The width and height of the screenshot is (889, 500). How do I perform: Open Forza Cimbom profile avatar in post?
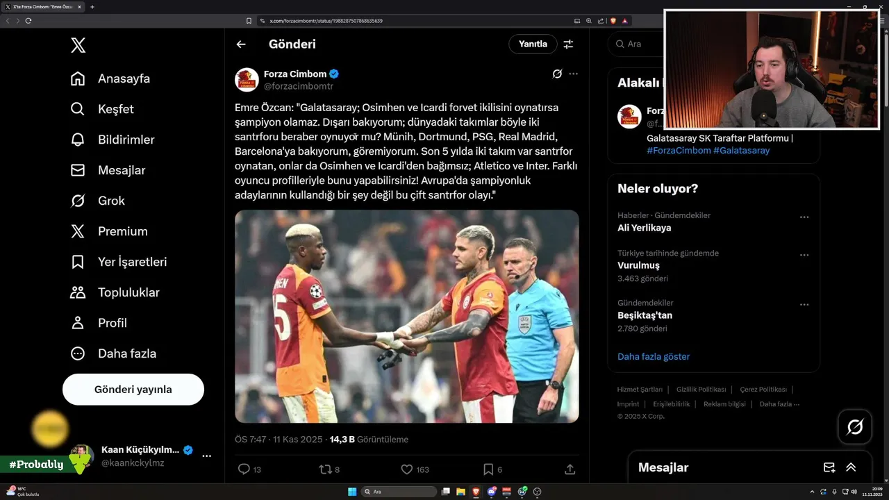click(x=247, y=80)
